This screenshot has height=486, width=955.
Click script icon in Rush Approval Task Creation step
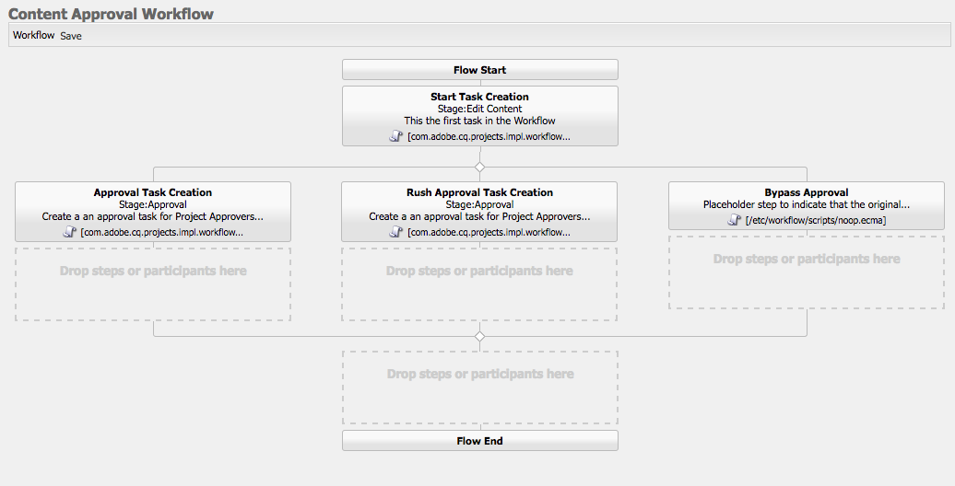tap(396, 232)
